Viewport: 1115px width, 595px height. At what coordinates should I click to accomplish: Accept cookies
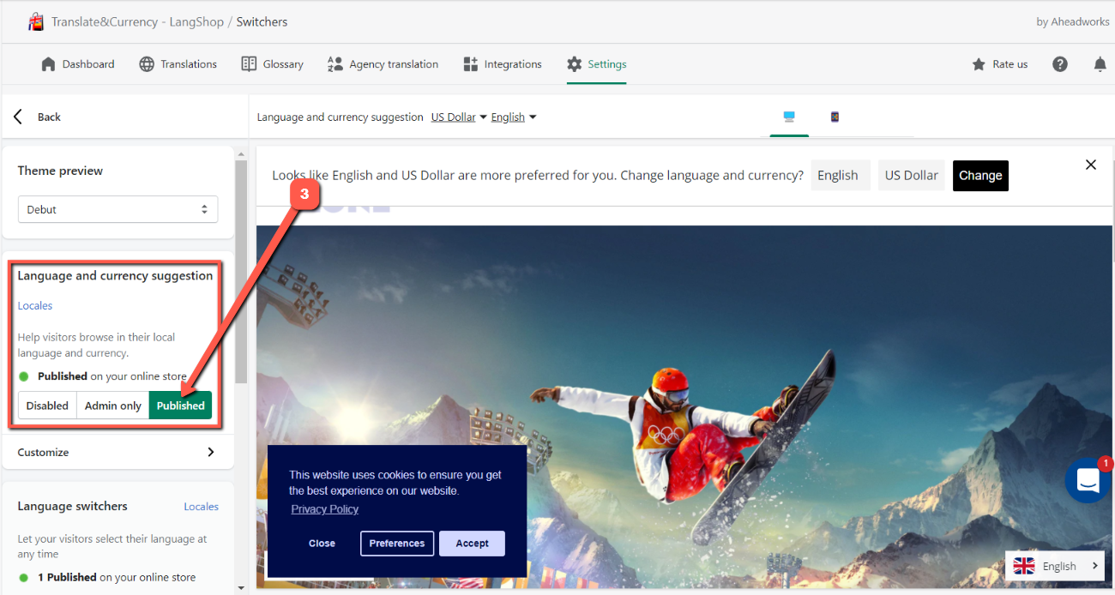click(472, 544)
